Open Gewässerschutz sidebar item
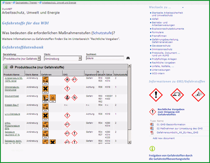Screen dimensions: 210x163 161,46
